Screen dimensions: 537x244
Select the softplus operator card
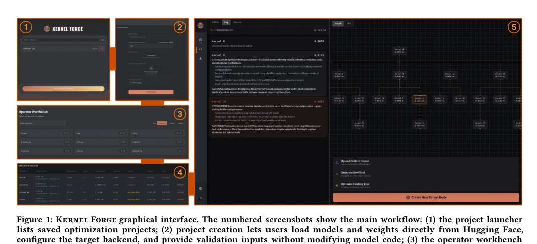point(46,151)
